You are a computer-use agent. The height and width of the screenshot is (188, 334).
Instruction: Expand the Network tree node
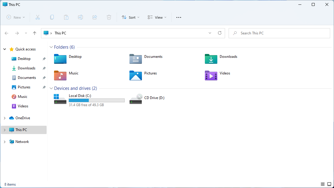[x=5, y=142]
